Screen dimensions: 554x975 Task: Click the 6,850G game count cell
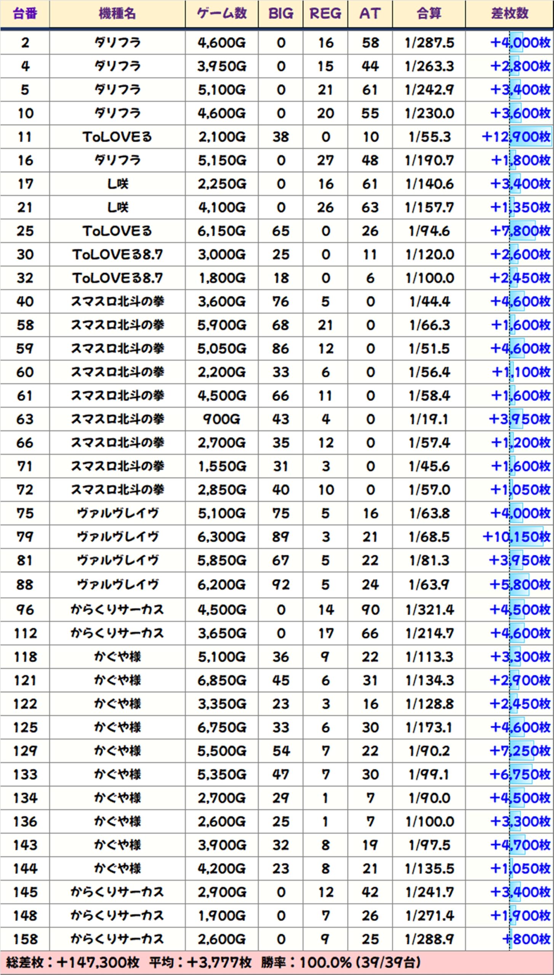222,680
